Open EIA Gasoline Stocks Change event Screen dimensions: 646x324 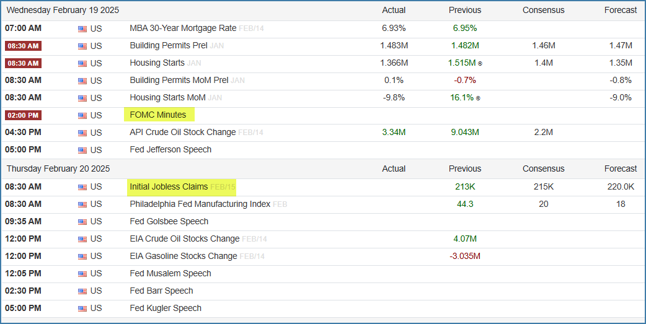click(x=184, y=256)
